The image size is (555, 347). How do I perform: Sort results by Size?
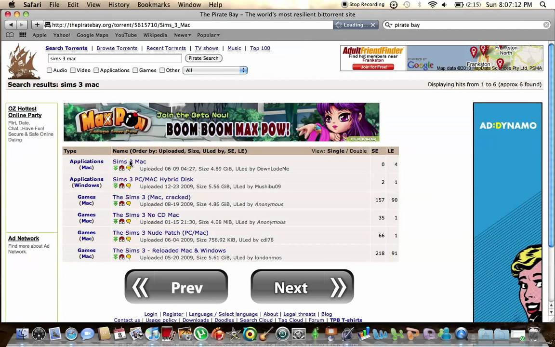pyautogui.click(x=193, y=151)
